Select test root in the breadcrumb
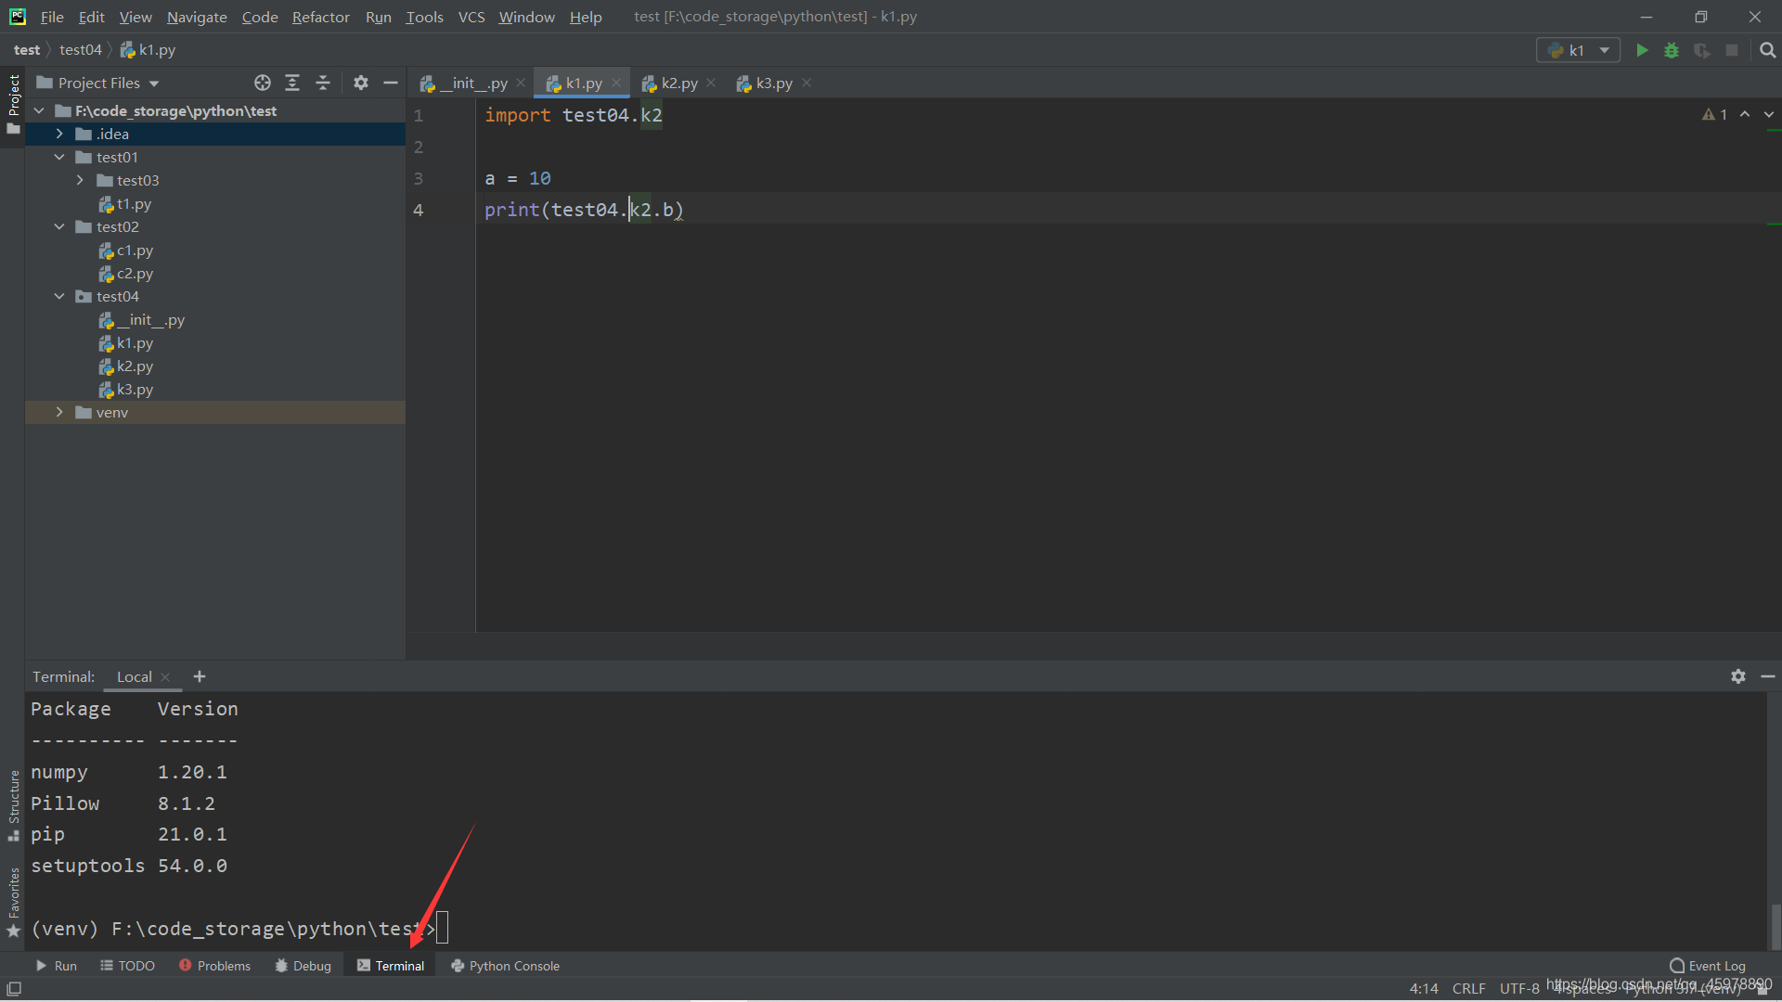The height and width of the screenshot is (1002, 1782). (27, 50)
